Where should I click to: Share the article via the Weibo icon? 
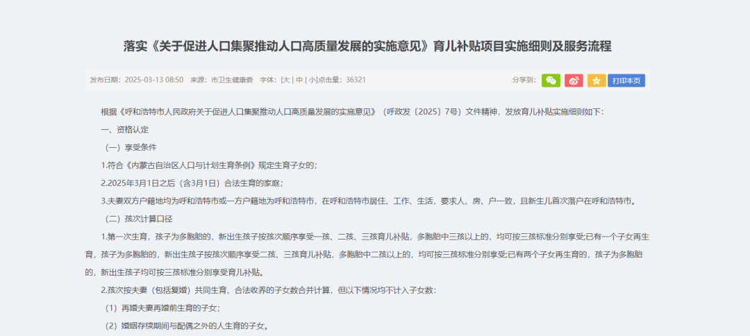tap(574, 81)
